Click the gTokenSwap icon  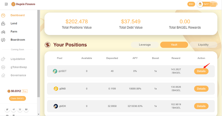(x=3, y=67)
